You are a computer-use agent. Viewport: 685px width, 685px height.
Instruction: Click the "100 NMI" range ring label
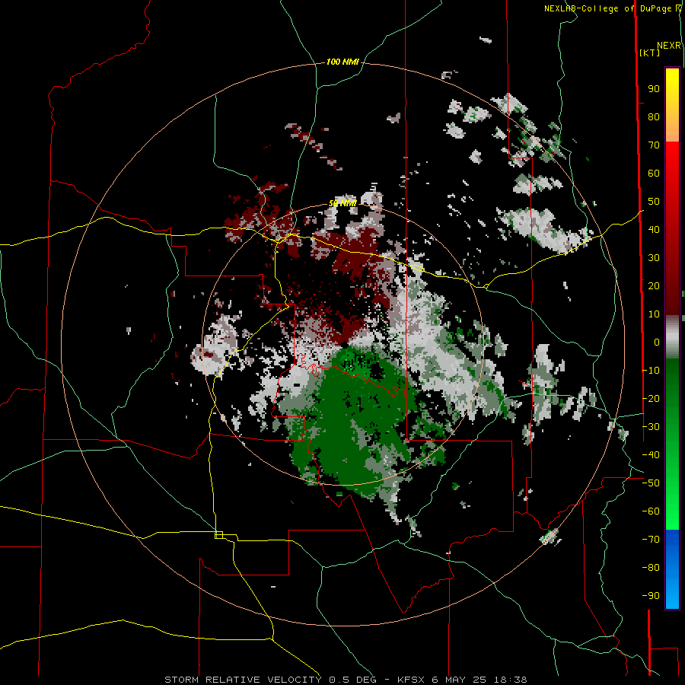point(342,62)
